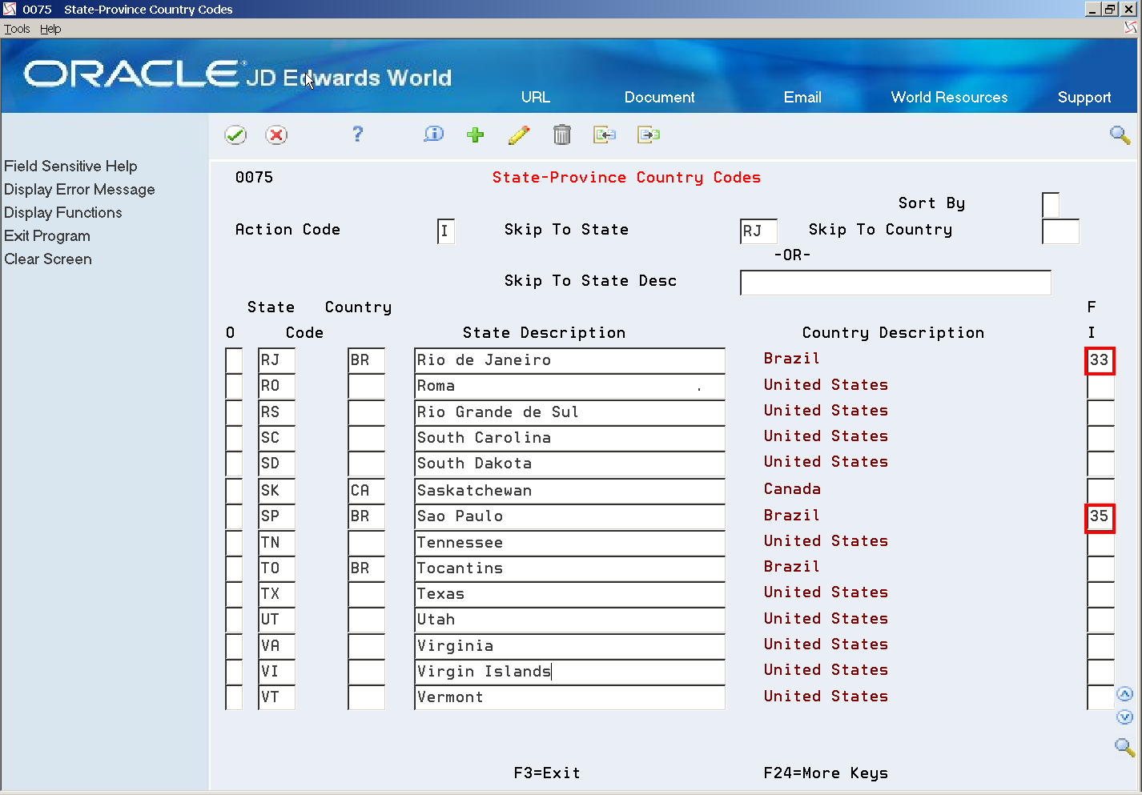Click the circular scroll-up arrow icon
This screenshot has height=795, width=1142.
(1125, 694)
